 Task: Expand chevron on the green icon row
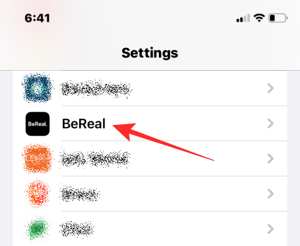coord(271,229)
